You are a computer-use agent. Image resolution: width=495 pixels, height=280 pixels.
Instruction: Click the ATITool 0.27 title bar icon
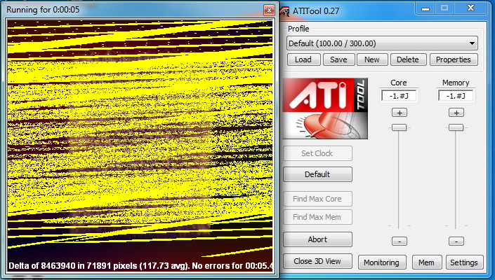click(284, 11)
